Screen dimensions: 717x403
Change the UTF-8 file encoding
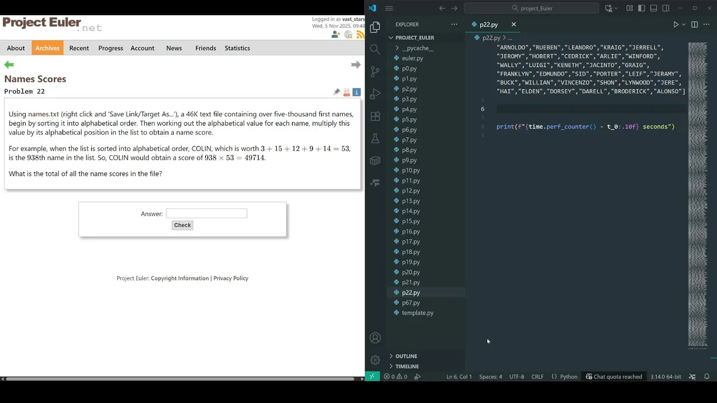coord(516,377)
